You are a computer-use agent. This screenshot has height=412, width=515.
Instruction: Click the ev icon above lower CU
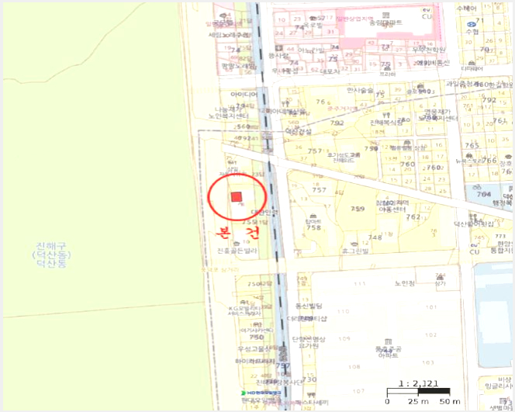(x=474, y=245)
